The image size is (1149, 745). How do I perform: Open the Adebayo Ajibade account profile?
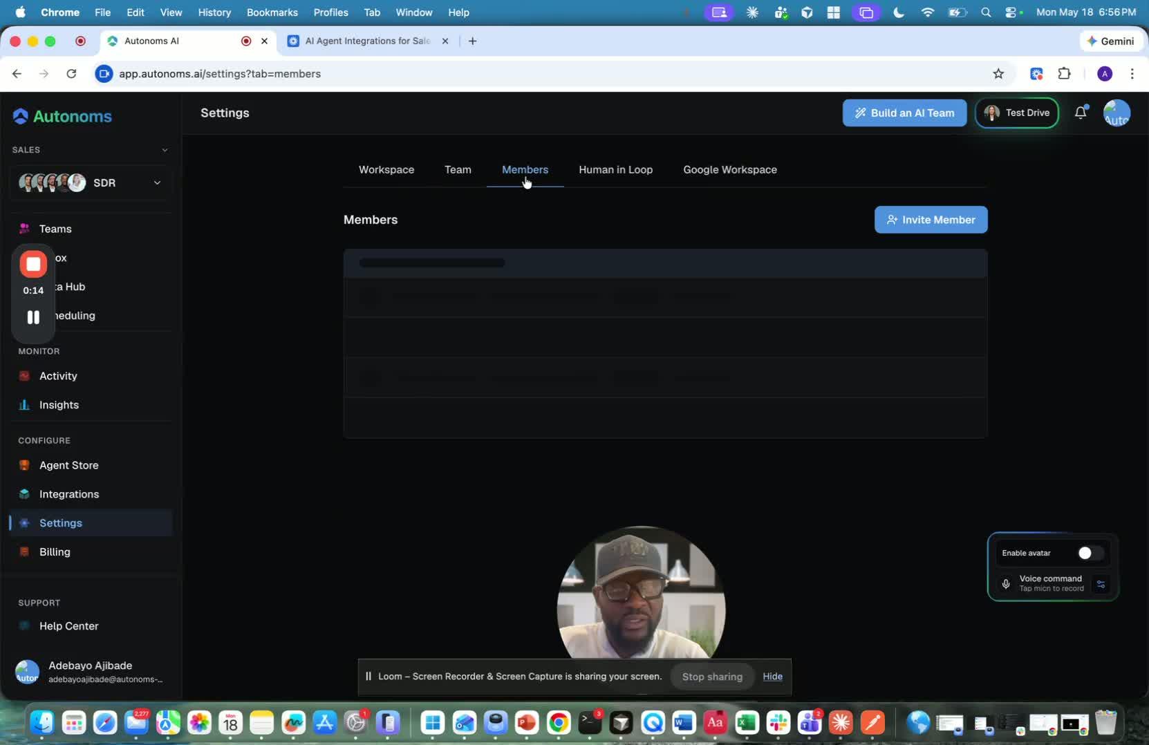pos(90,672)
